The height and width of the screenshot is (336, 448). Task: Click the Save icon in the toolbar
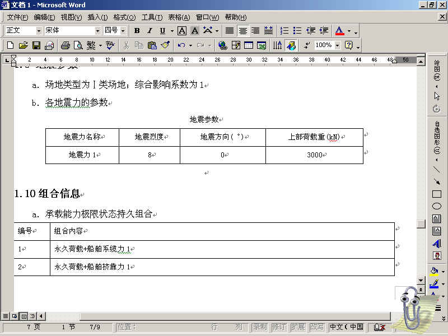pyautogui.click(x=36, y=45)
